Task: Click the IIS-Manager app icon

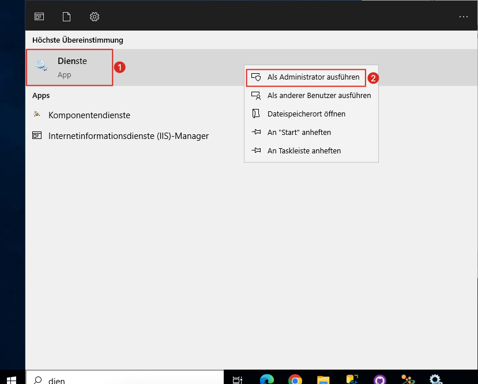Action: pos(37,135)
